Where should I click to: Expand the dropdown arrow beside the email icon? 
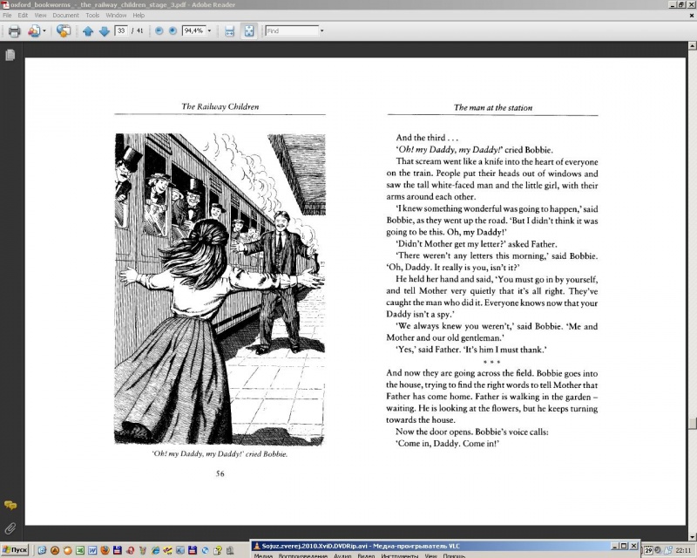tap(45, 31)
